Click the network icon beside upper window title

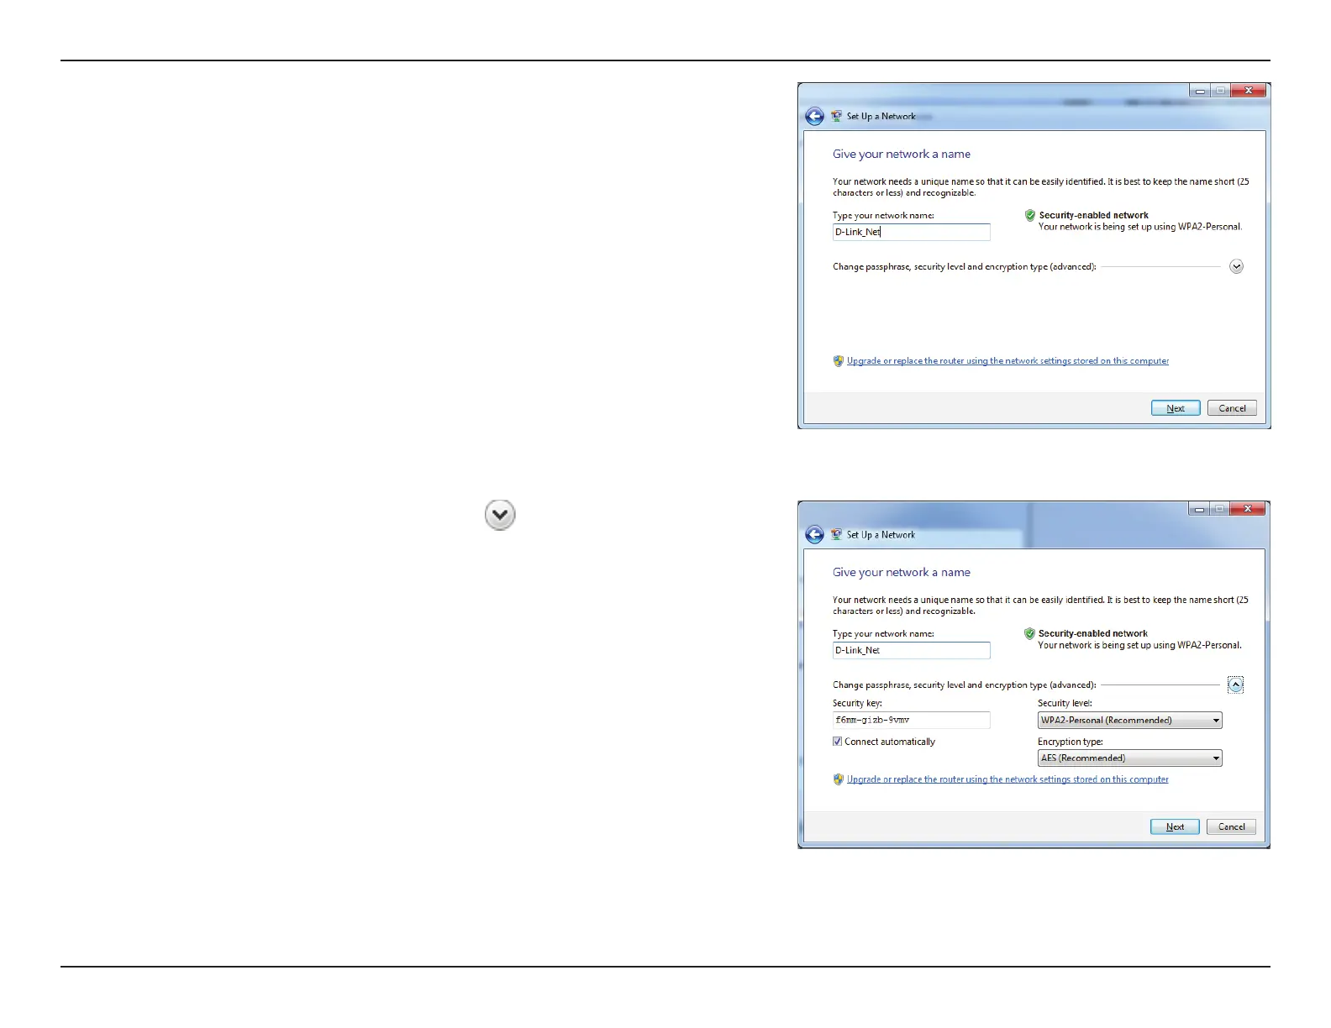click(x=836, y=116)
